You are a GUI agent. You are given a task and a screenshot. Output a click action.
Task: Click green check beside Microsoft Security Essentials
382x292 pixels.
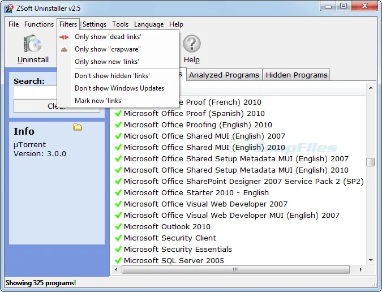pyautogui.click(x=118, y=249)
